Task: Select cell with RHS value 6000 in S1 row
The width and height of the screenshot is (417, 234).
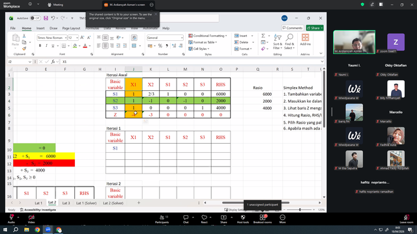Action: (221, 94)
